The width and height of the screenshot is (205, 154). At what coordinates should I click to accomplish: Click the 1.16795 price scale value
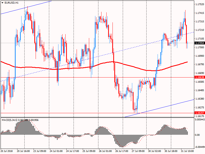(x=200, y=64)
